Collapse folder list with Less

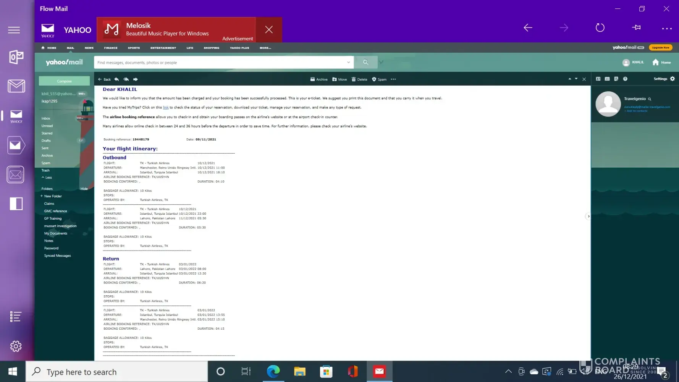tap(47, 178)
